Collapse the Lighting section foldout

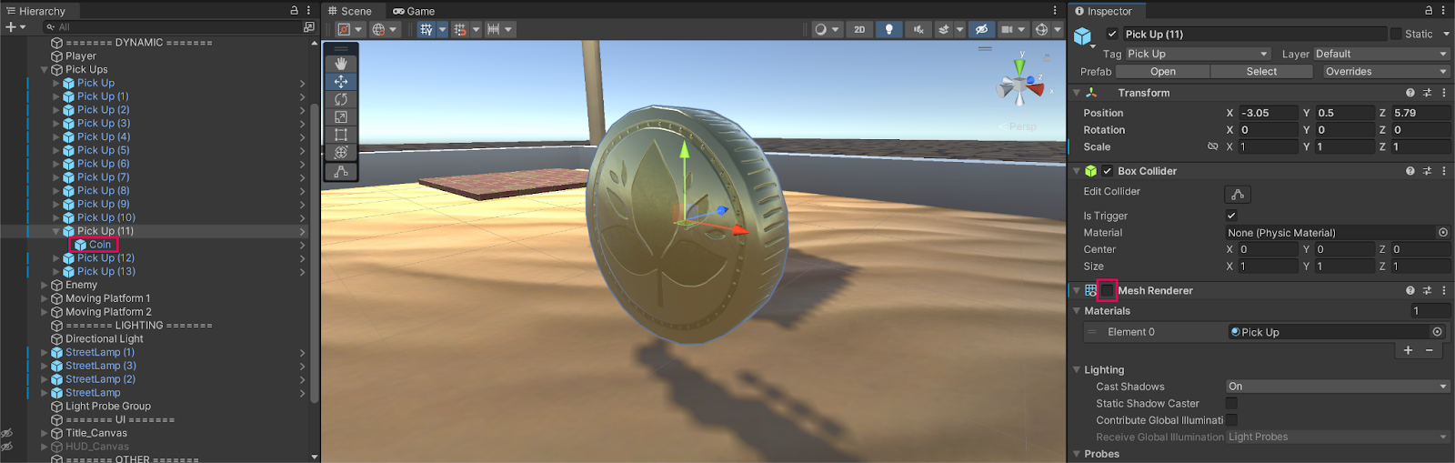click(1077, 370)
